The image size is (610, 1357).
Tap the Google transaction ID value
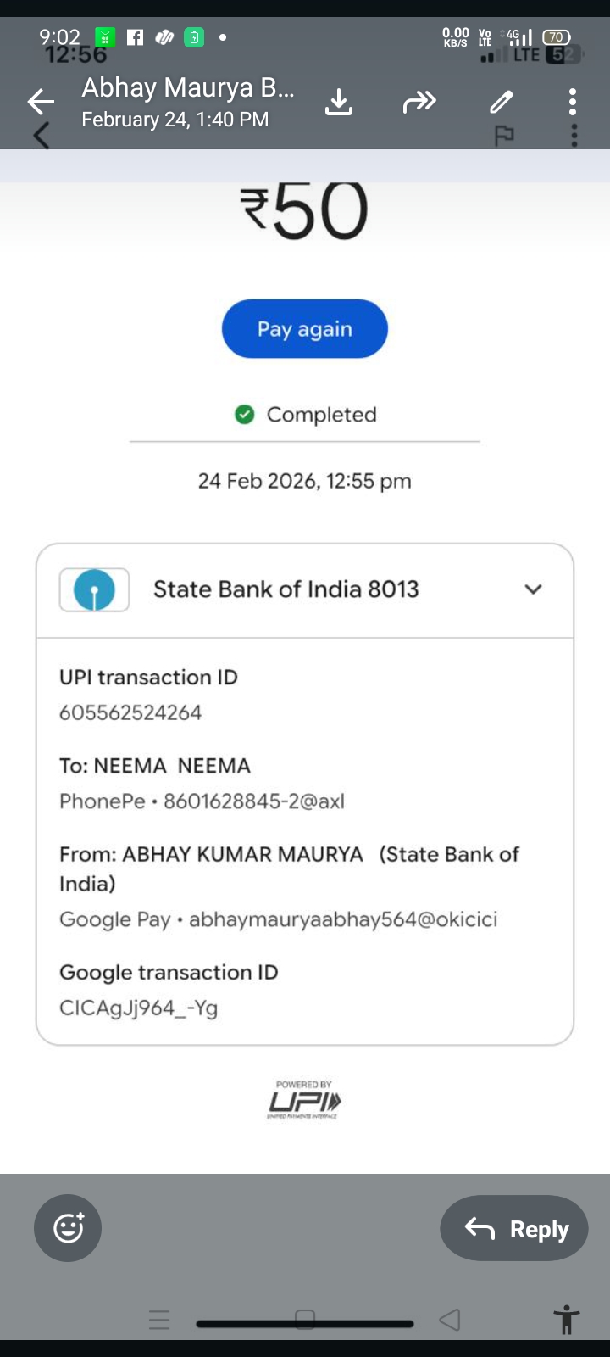point(139,1008)
